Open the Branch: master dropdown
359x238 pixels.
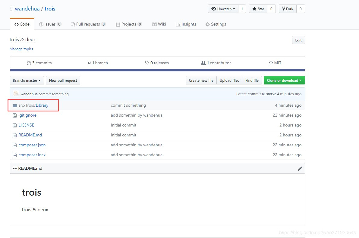pyautogui.click(x=27, y=80)
